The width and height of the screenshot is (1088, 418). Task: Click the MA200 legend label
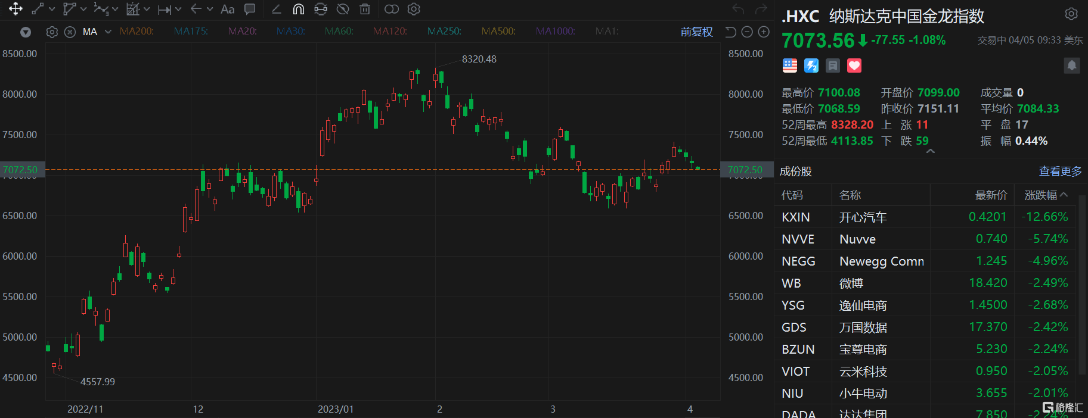coord(137,31)
